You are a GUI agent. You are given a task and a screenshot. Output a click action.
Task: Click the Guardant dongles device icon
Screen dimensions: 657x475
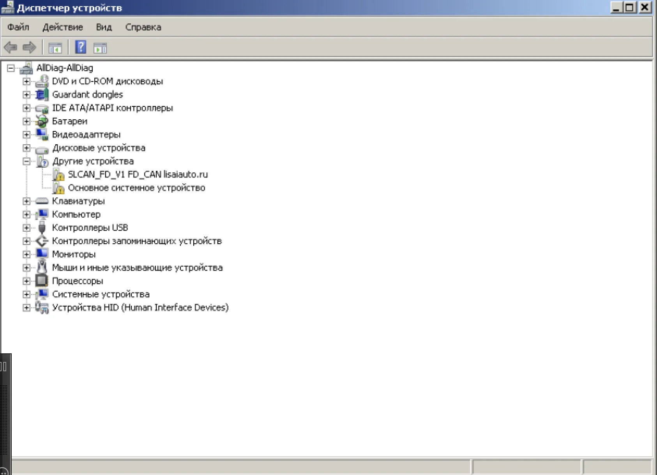pos(42,95)
